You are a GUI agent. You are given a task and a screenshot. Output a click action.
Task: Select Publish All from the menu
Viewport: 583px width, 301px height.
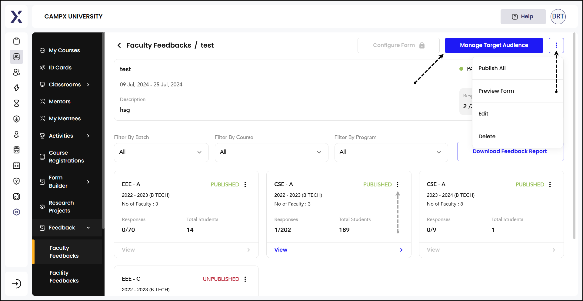tap(518, 68)
